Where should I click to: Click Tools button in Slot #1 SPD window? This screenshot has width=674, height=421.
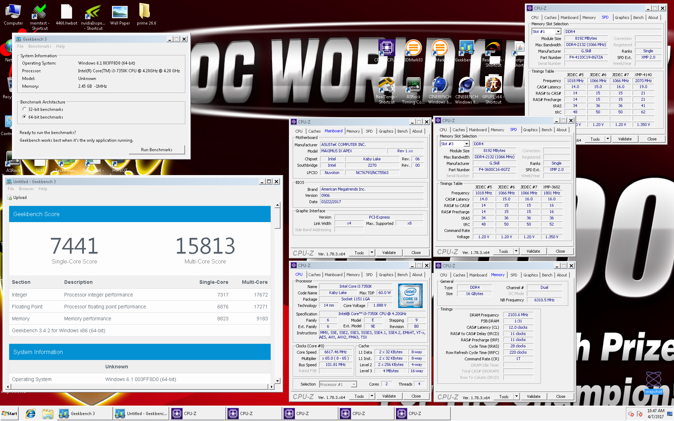595,139
